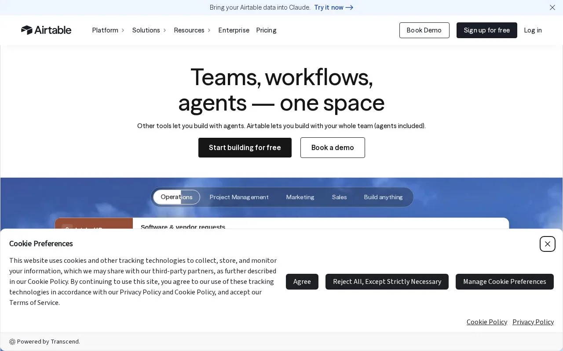
Task: Open the Log in link
Action: (533, 30)
